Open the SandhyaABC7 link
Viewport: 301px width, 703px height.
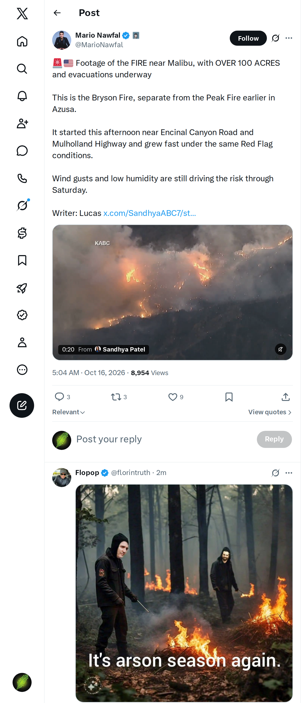149,213
